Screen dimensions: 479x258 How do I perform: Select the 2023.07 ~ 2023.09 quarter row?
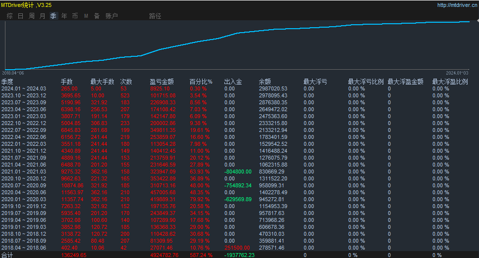click(x=240, y=102)
